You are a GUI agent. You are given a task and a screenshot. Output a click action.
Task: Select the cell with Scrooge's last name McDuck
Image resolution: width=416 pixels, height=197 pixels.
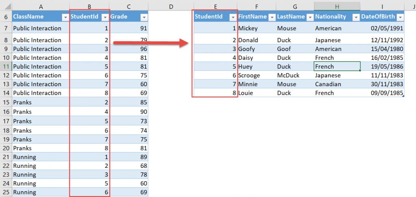click(x=294, y=75)
